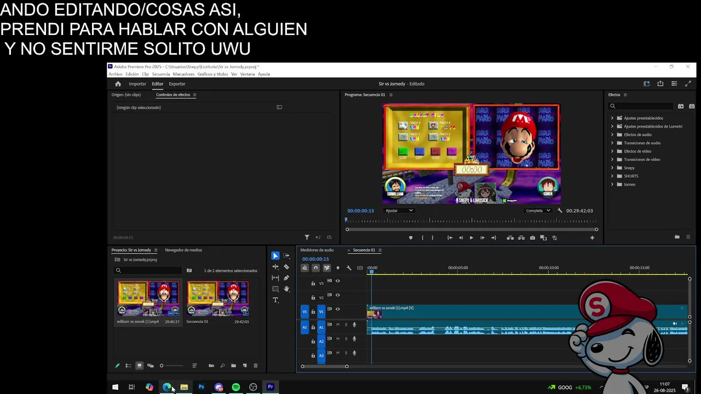Viewport: 701px width, 394px height.
Task: Create new bin in Project panel
Action: pyautogui.click(x=233, y=366)
